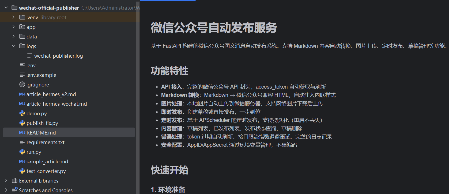Click the requirements.txt file icon

pyautogui.click(x=22, y=142)
